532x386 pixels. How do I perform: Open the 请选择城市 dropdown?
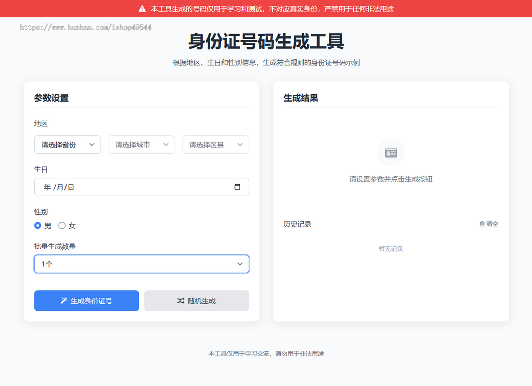click(141, 144)
